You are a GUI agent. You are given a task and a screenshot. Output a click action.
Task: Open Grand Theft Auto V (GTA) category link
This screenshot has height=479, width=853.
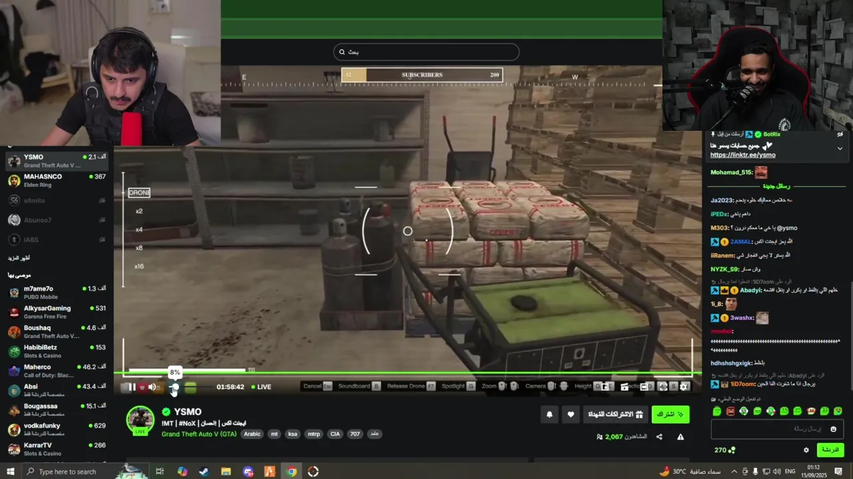coord(199,434)
